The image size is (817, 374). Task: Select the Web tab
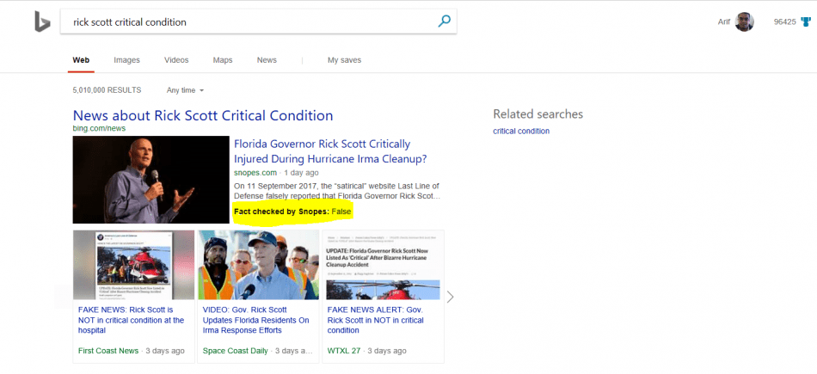pos(81,60)
